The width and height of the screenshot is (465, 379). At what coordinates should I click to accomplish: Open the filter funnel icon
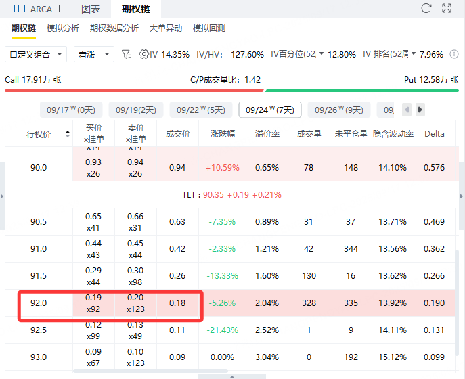(127, 54)
